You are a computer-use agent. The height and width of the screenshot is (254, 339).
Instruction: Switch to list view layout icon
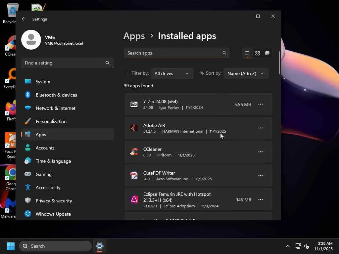coord(247,53)
